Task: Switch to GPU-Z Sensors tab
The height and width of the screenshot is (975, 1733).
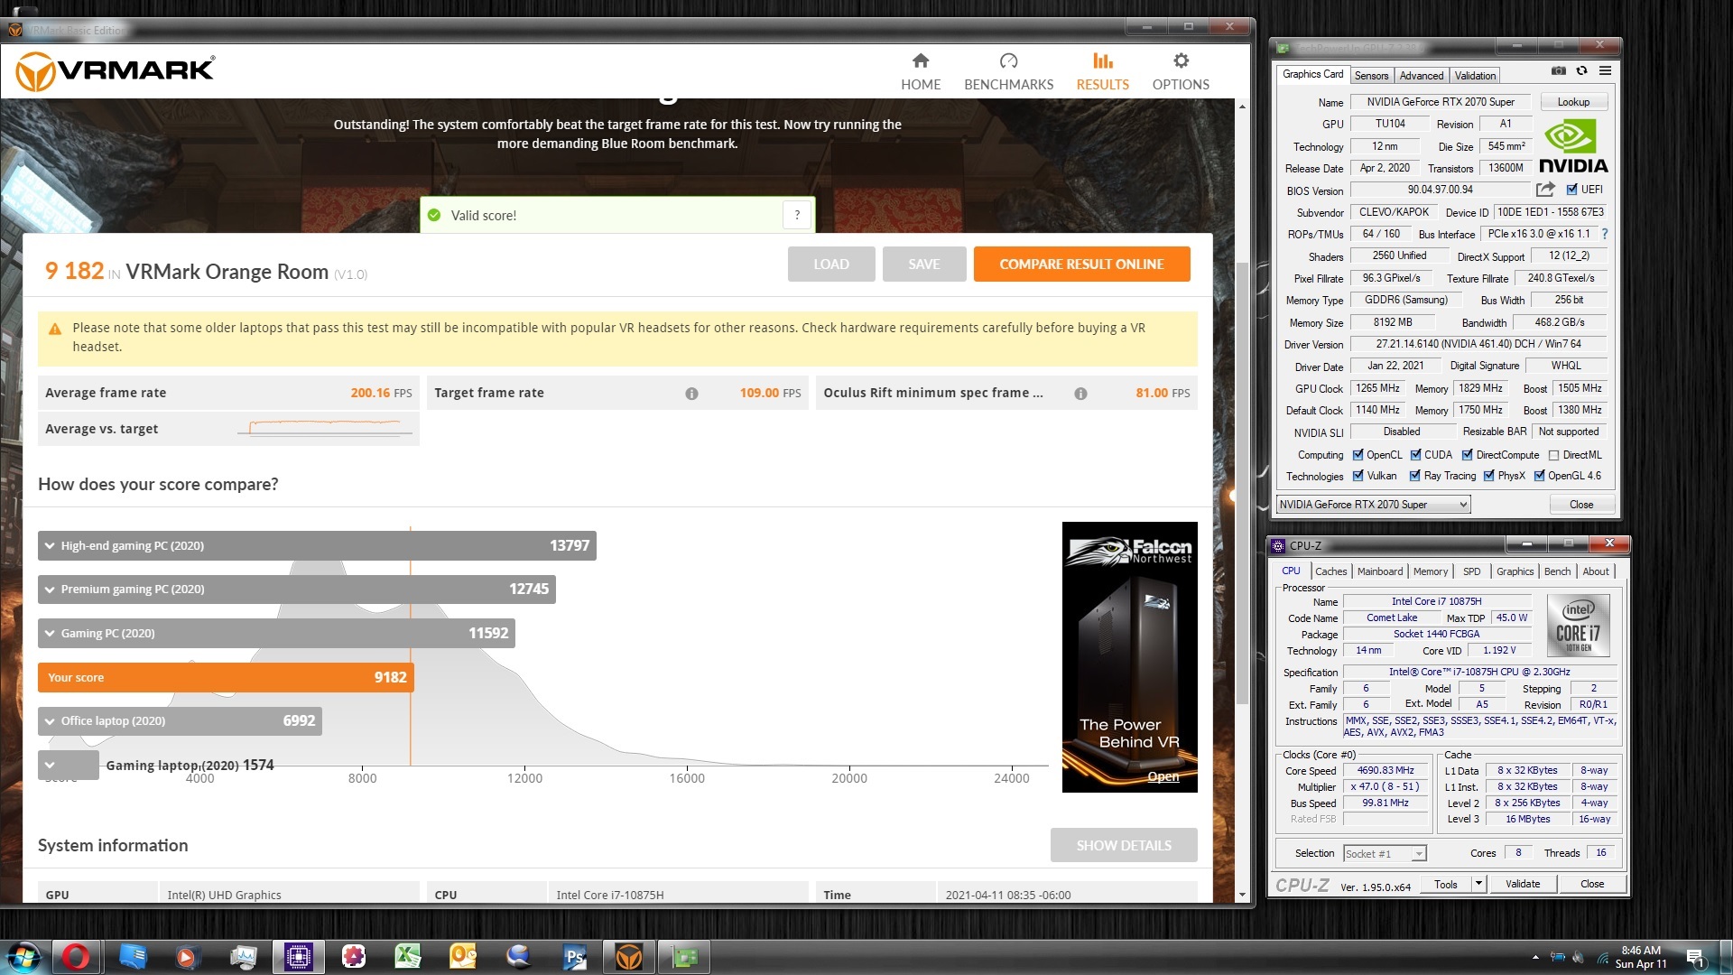Action: point(1371,76)
